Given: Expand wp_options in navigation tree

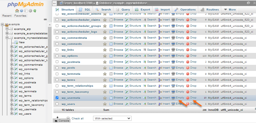Looking at the screenshot, I should click(x=12, y=78).
